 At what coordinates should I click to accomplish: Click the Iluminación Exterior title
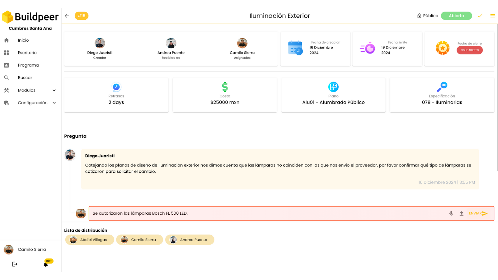click(280, 16)
